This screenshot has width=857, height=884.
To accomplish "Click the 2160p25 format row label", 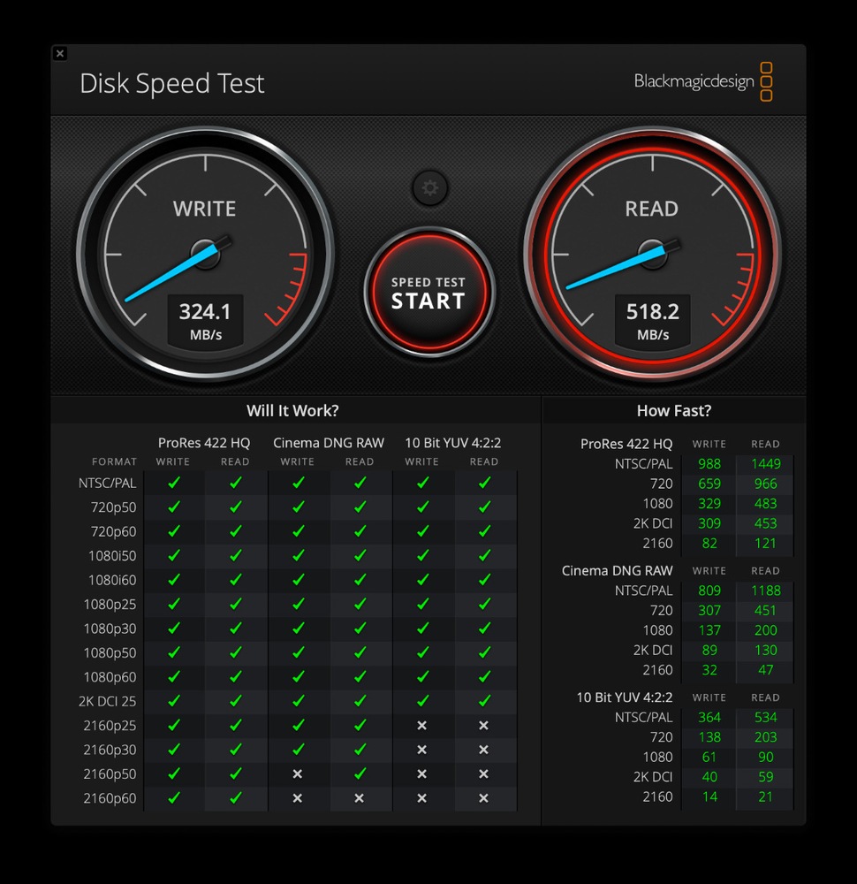I will [110, 726].
